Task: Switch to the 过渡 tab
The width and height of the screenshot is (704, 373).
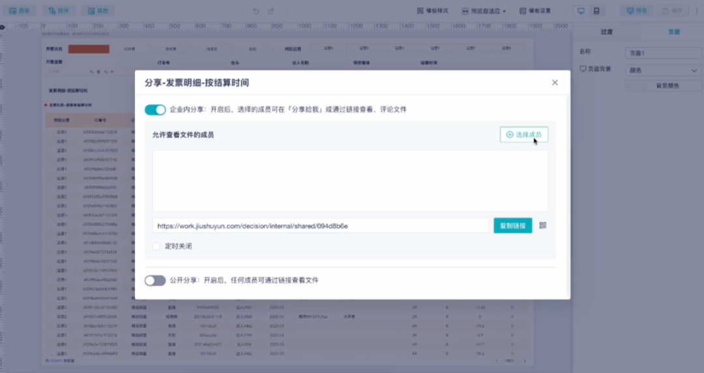Action: coord(607,32)
